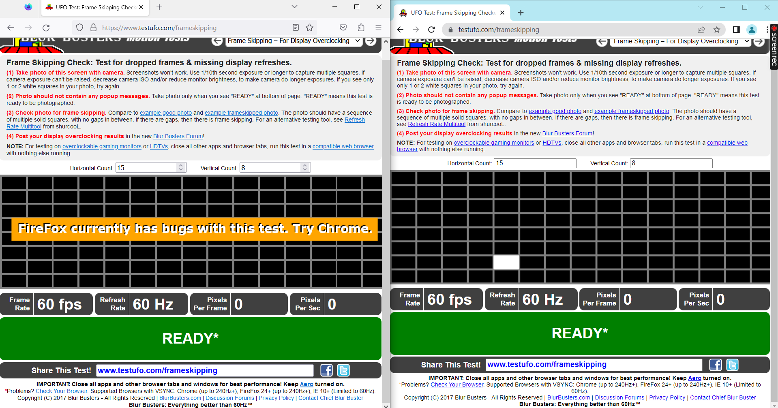
Task: Follow the Check Your Browser link
Action: click(61, 391)
